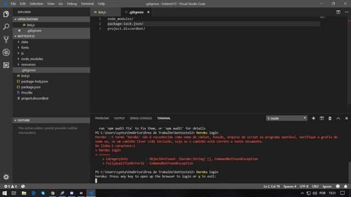
Task: Open the notifications bell
Action: click(x=346, y=186)
